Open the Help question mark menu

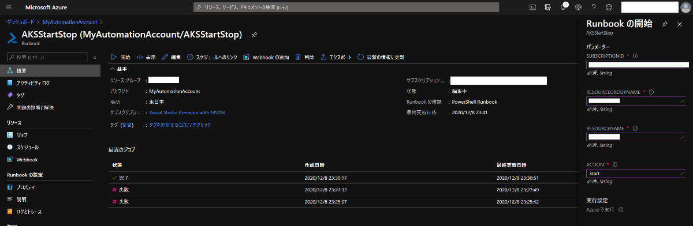593,7
